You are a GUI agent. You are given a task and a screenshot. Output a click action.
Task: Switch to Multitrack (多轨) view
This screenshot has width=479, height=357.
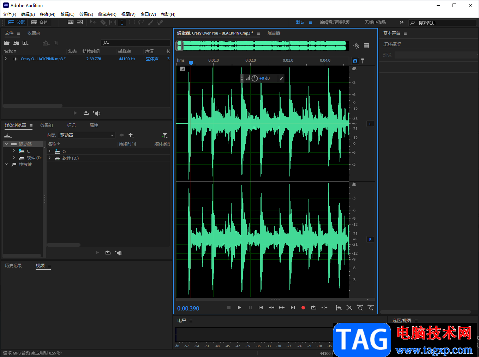tap(40, 22)
